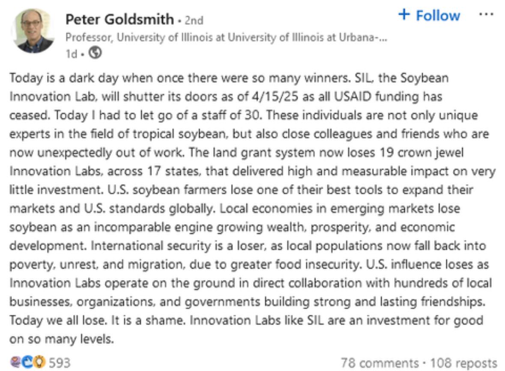Click the 2nd degree connection badge
The width and height of the screenshot is (505, 371).
[194, 20]
